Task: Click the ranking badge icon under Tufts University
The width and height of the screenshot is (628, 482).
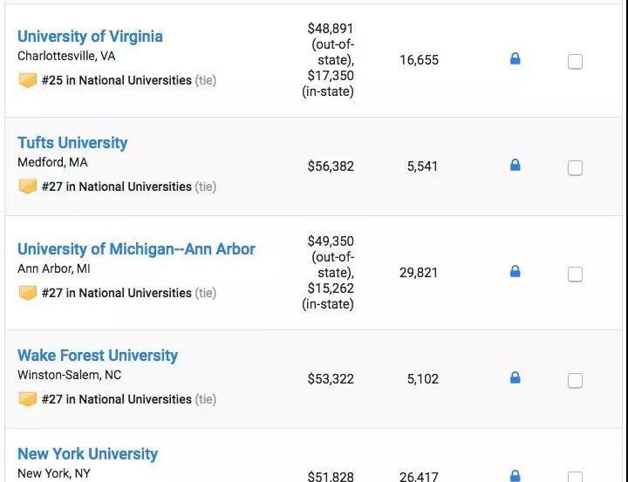Action: (28, 187)
